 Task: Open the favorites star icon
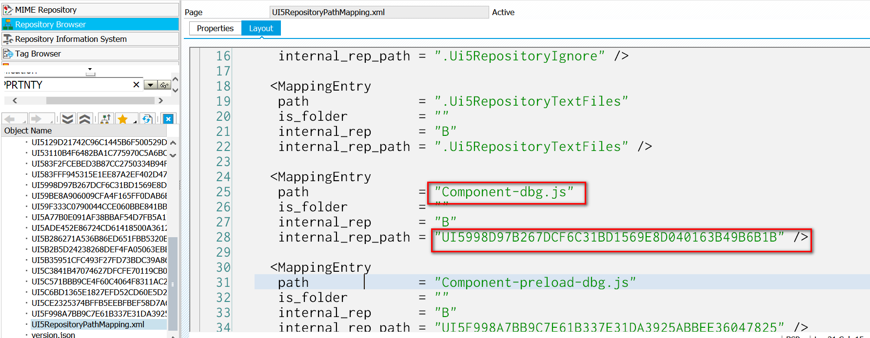(x=123, y=119)
